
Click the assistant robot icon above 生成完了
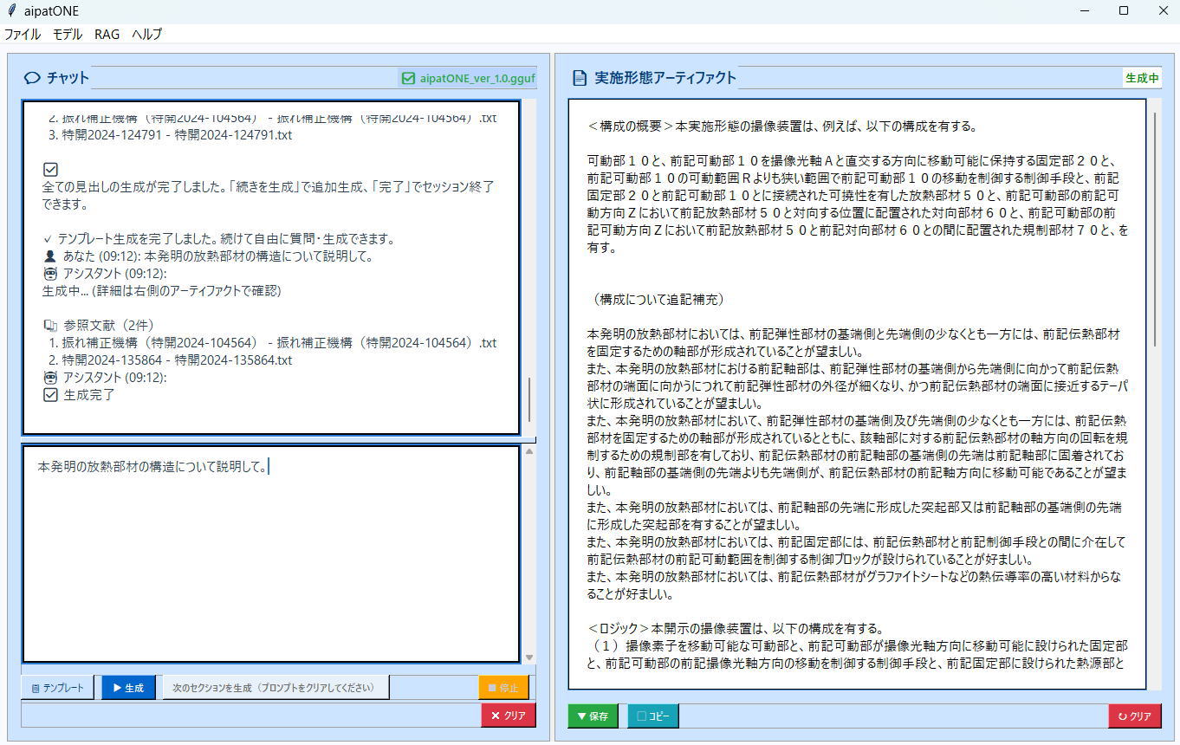point(49,378)
